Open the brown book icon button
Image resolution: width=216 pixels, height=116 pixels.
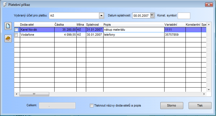8,38
